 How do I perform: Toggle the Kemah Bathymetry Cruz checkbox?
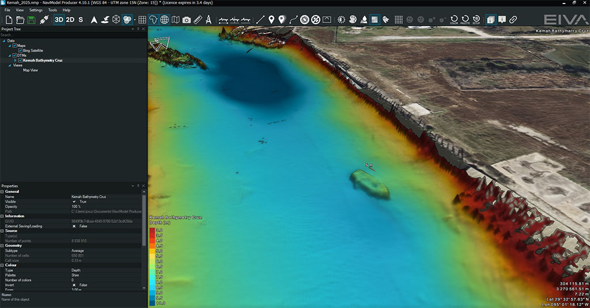[x=20, y=60]
